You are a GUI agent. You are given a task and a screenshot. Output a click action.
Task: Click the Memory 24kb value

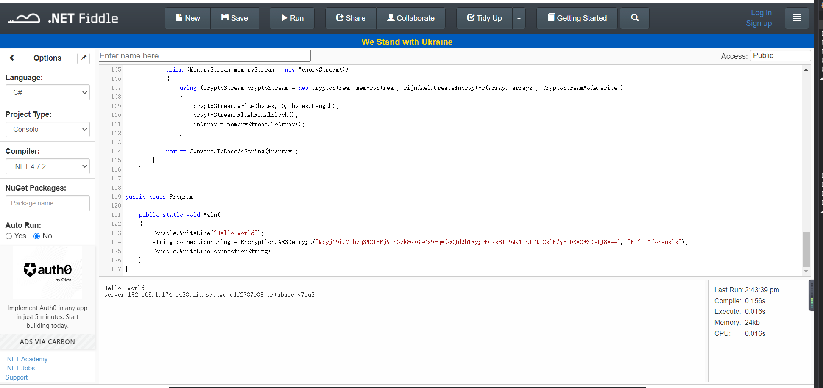tap(752, 323)
